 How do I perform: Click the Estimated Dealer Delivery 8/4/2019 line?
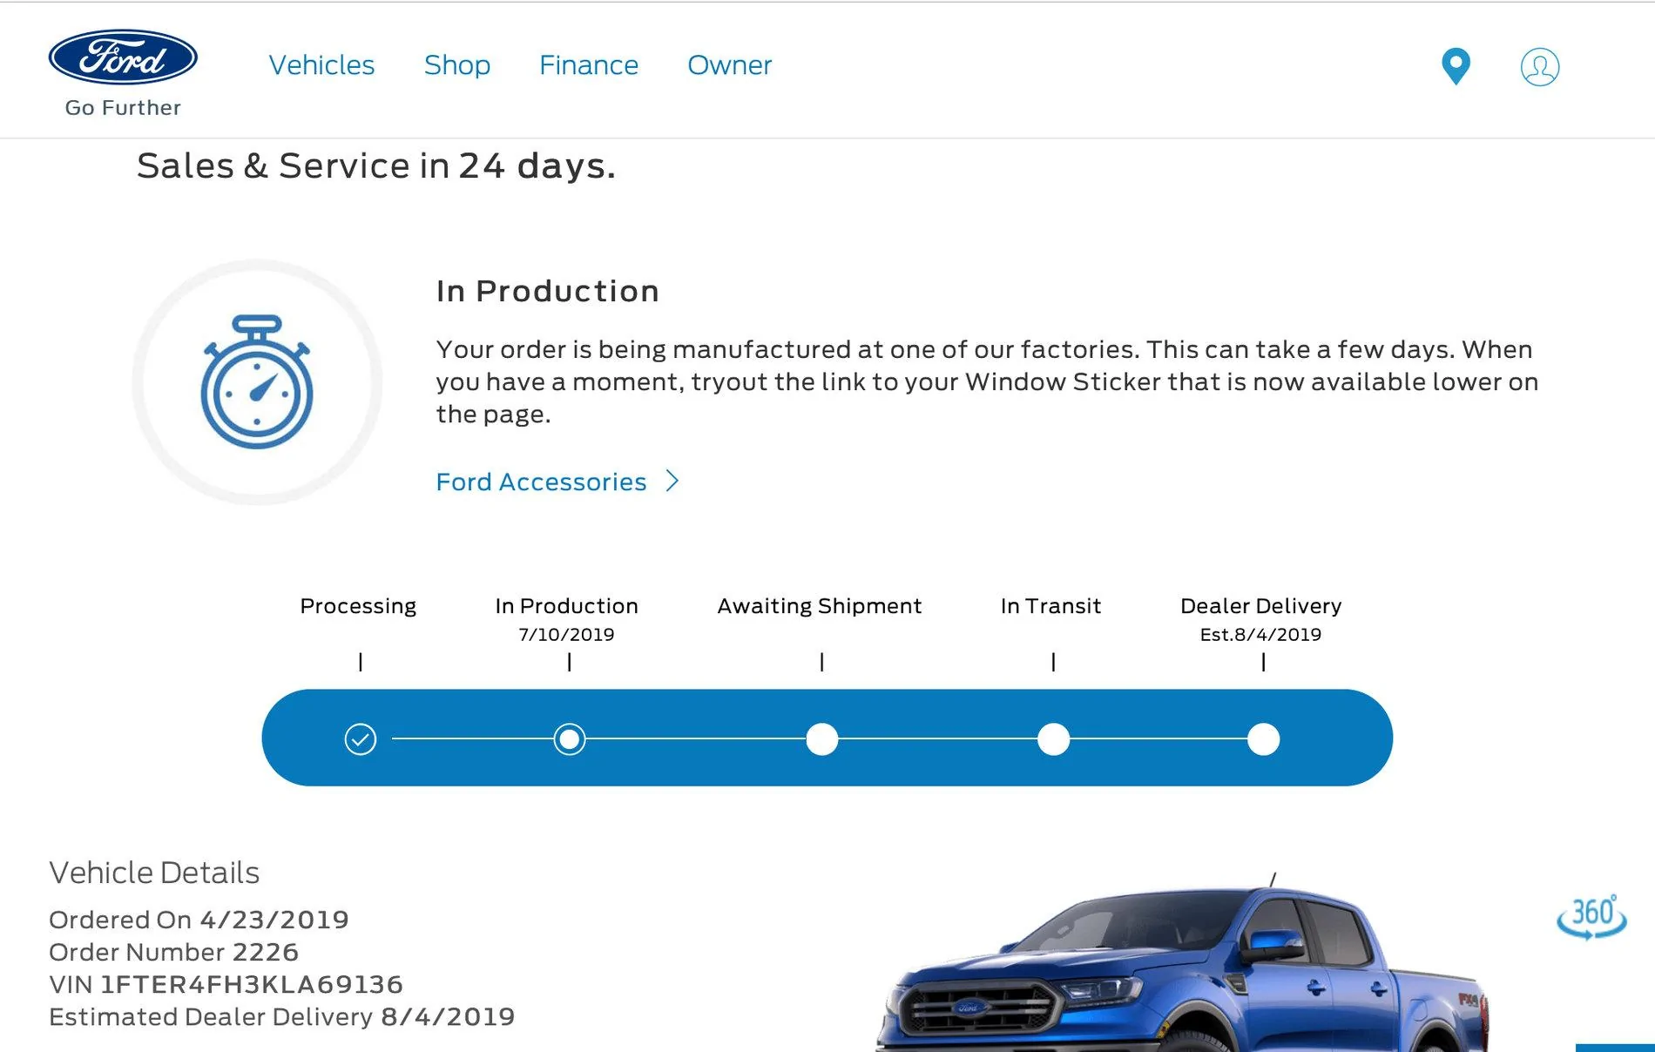click(x=281, y=1016)
